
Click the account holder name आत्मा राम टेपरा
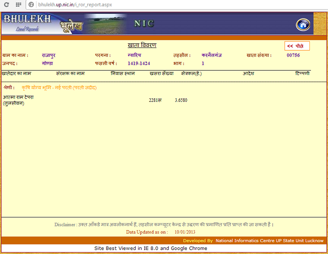[x=18, y=97]
